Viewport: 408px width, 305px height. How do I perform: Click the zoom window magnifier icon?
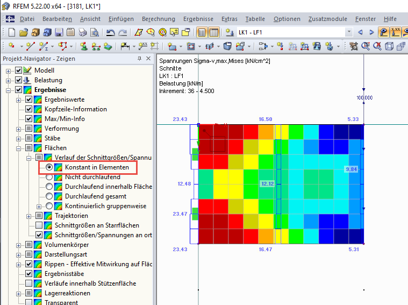[366, 46]
